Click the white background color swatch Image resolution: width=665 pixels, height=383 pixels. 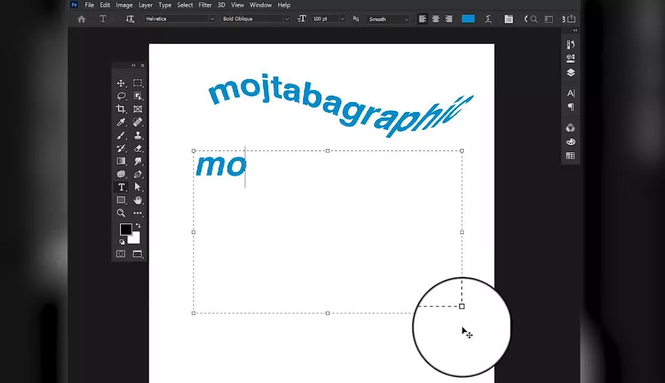pyautogui.click(x=134, y=238)
